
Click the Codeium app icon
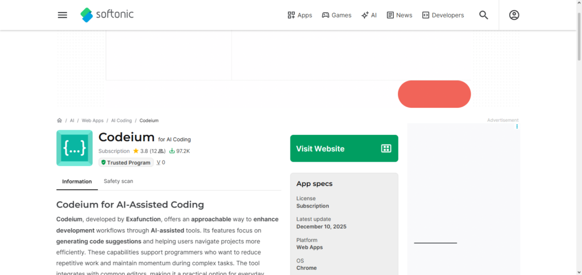(74, 148)
